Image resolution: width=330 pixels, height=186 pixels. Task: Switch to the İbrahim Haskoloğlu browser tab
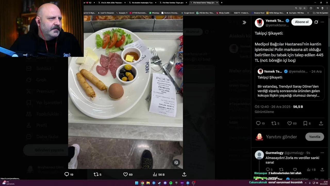[x=143, y=3]
